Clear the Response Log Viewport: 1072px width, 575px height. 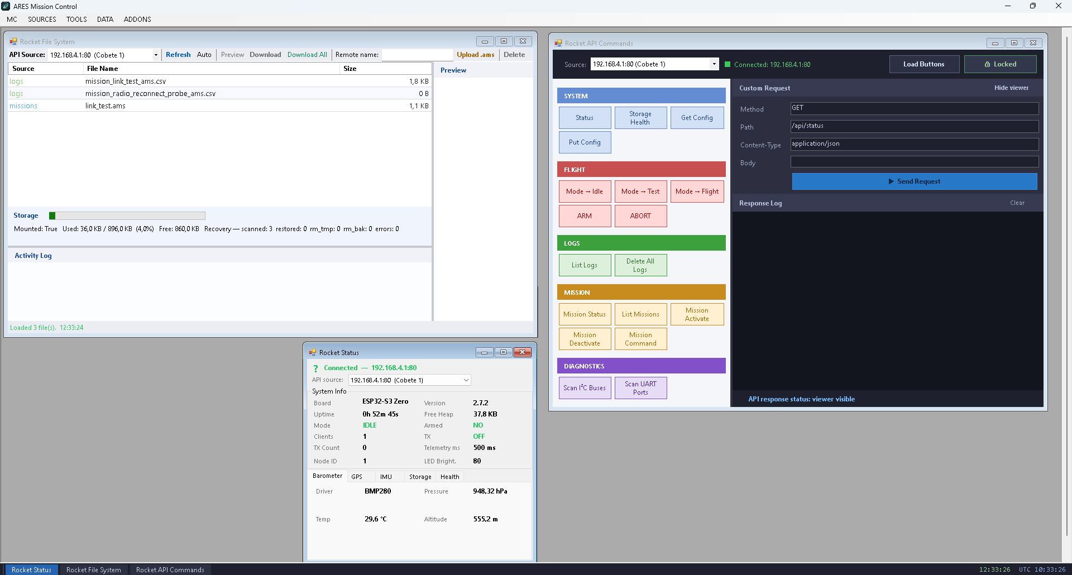(1017, 203)
